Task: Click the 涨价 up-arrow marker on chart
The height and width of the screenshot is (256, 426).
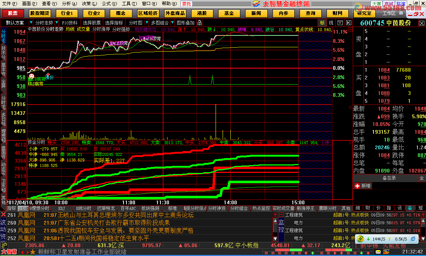Action: point(48,74)
